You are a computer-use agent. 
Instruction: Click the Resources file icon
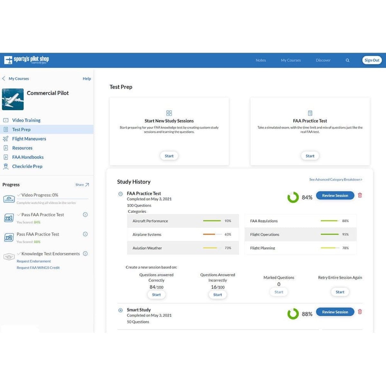coord(6,148)
